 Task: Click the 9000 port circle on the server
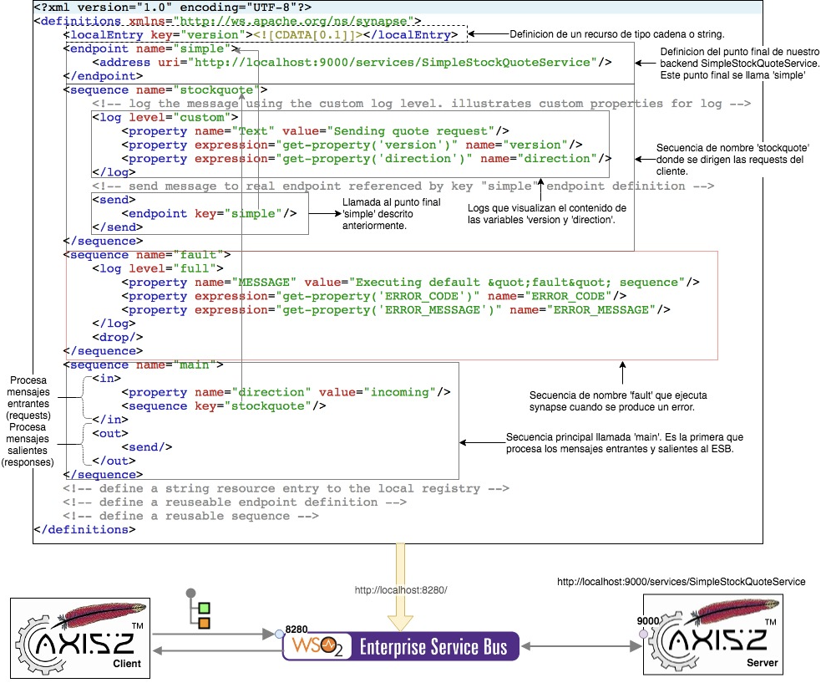642,635
